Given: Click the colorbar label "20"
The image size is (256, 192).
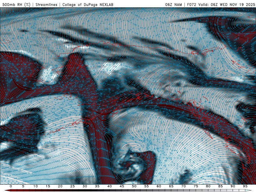Looking at the screenshot, I should click(60, 186).
